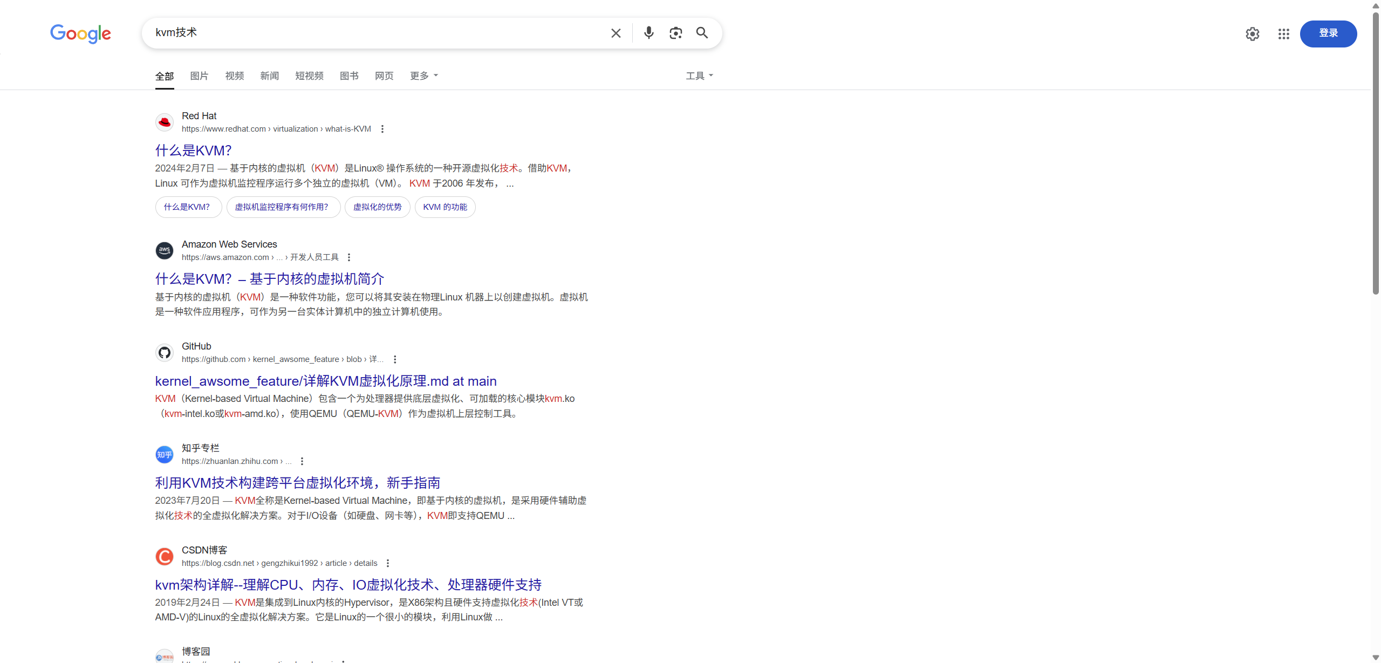
Task: Open 利用KVM技术构建跨平台虚拟化环境 result
Action: 298,483
